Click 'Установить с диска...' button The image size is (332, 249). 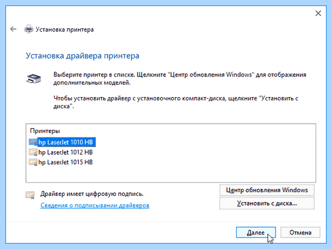click(267, 203)
